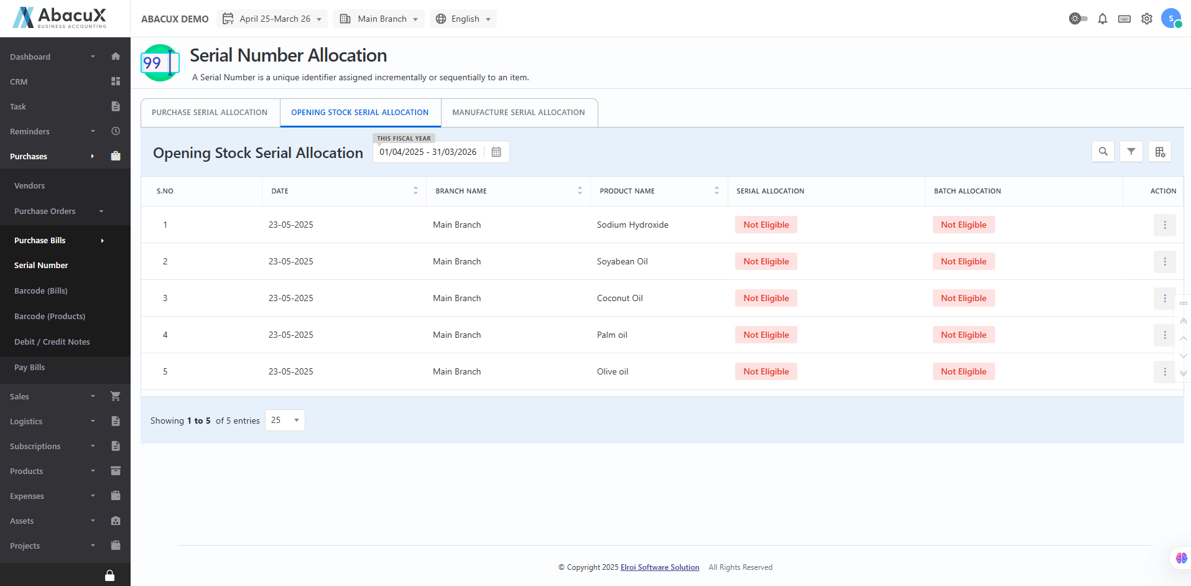Click the sidebar lock icon
The width and height of the screenshot is (1191, 586).
[109, 575]
